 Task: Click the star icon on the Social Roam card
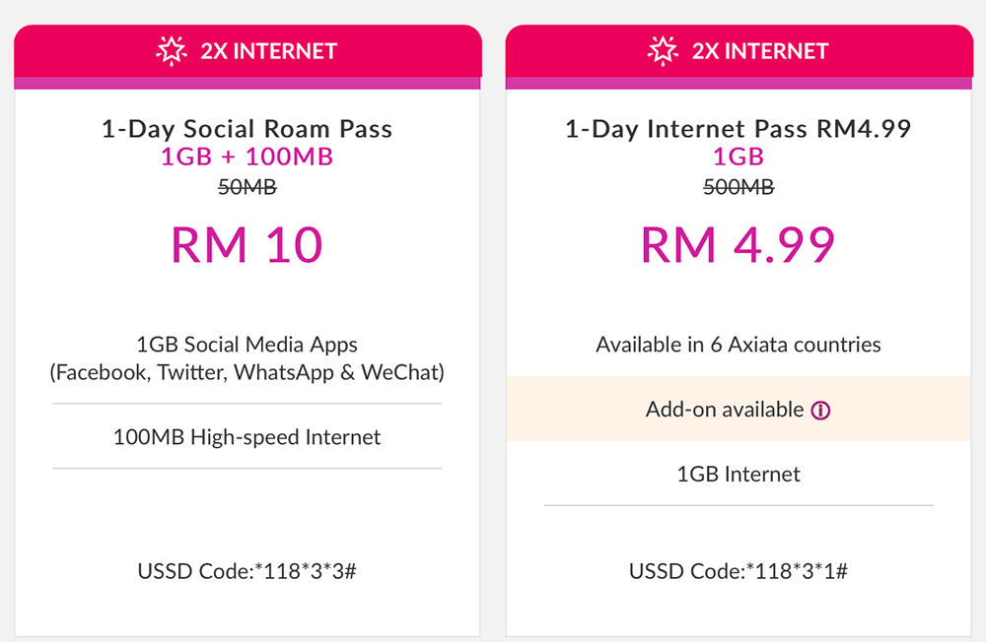(x=172, y=50)
